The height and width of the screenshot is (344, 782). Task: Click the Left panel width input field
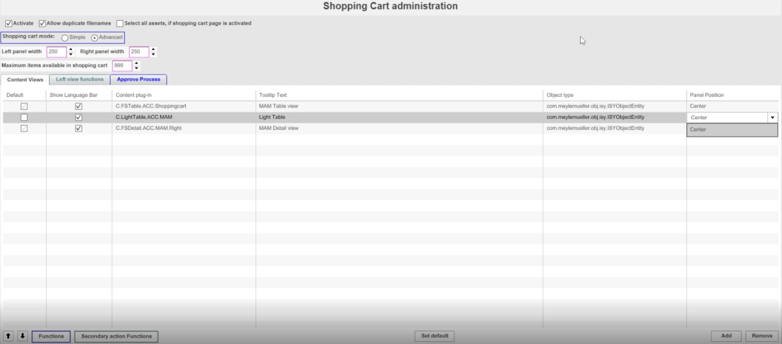56,52
